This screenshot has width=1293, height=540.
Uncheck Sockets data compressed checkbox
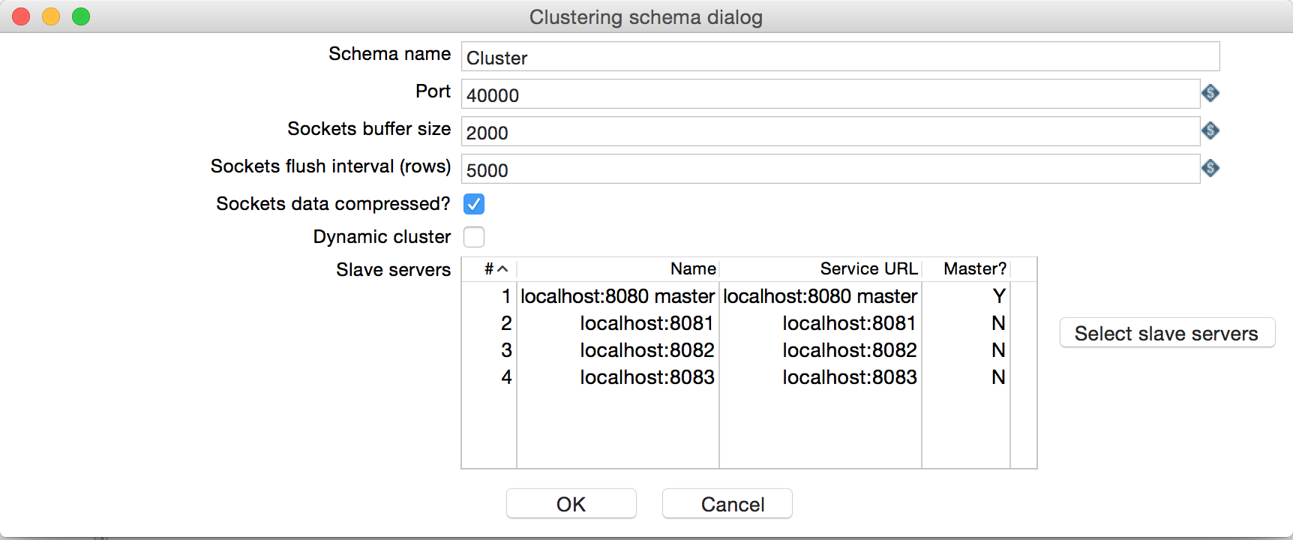474,204
